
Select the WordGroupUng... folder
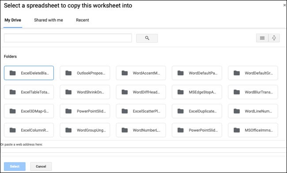click(85, 130)
